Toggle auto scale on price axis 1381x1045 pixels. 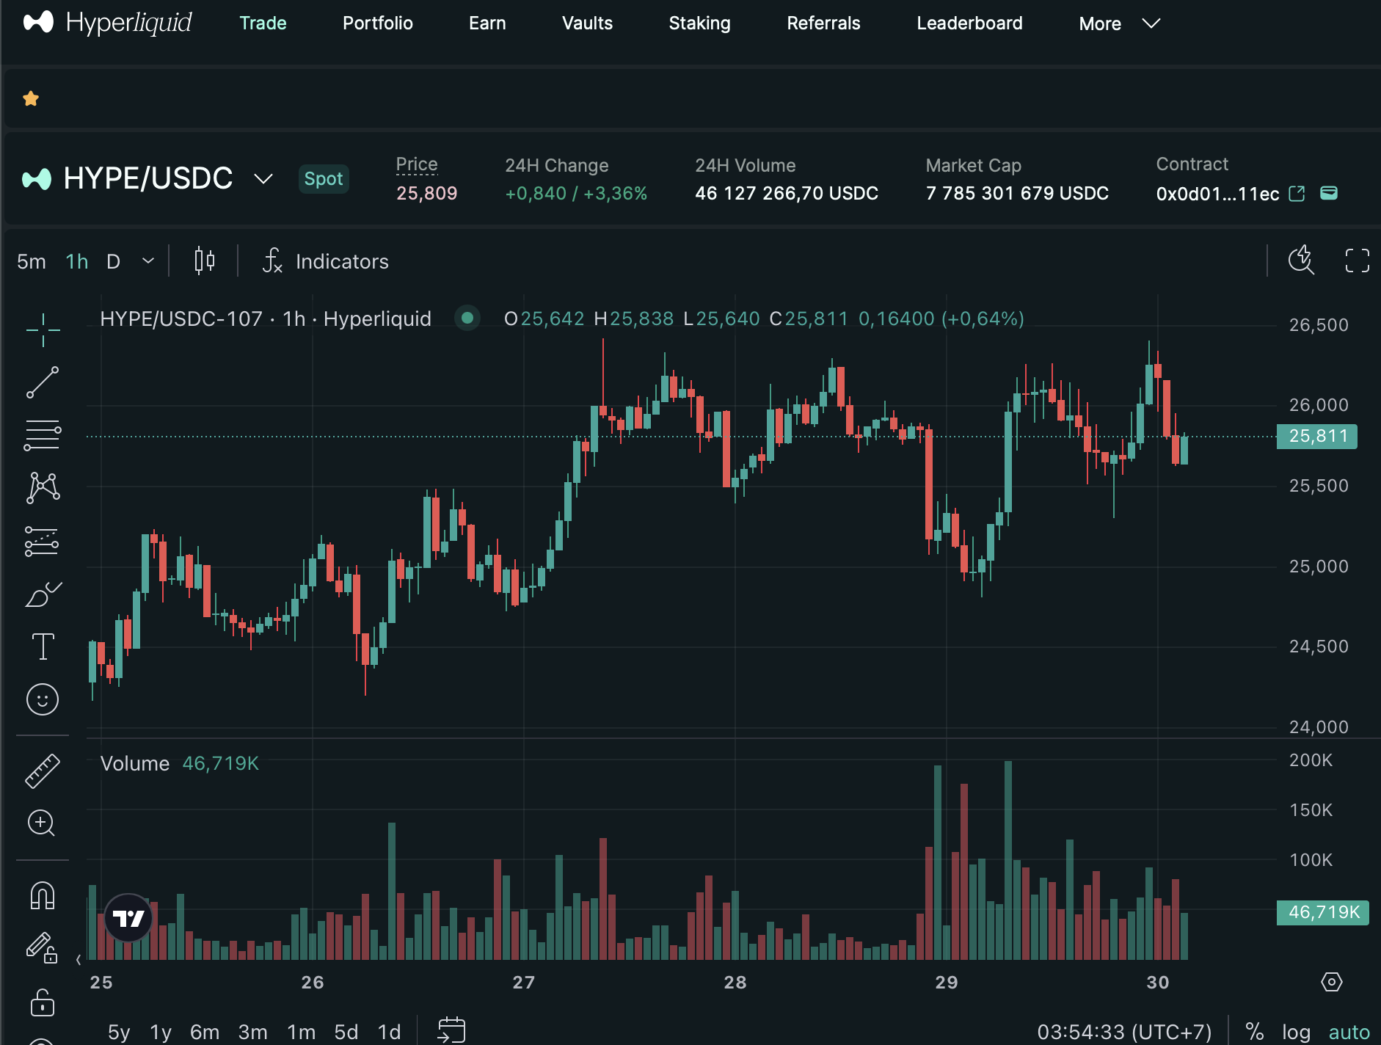click(1349, 1032)
